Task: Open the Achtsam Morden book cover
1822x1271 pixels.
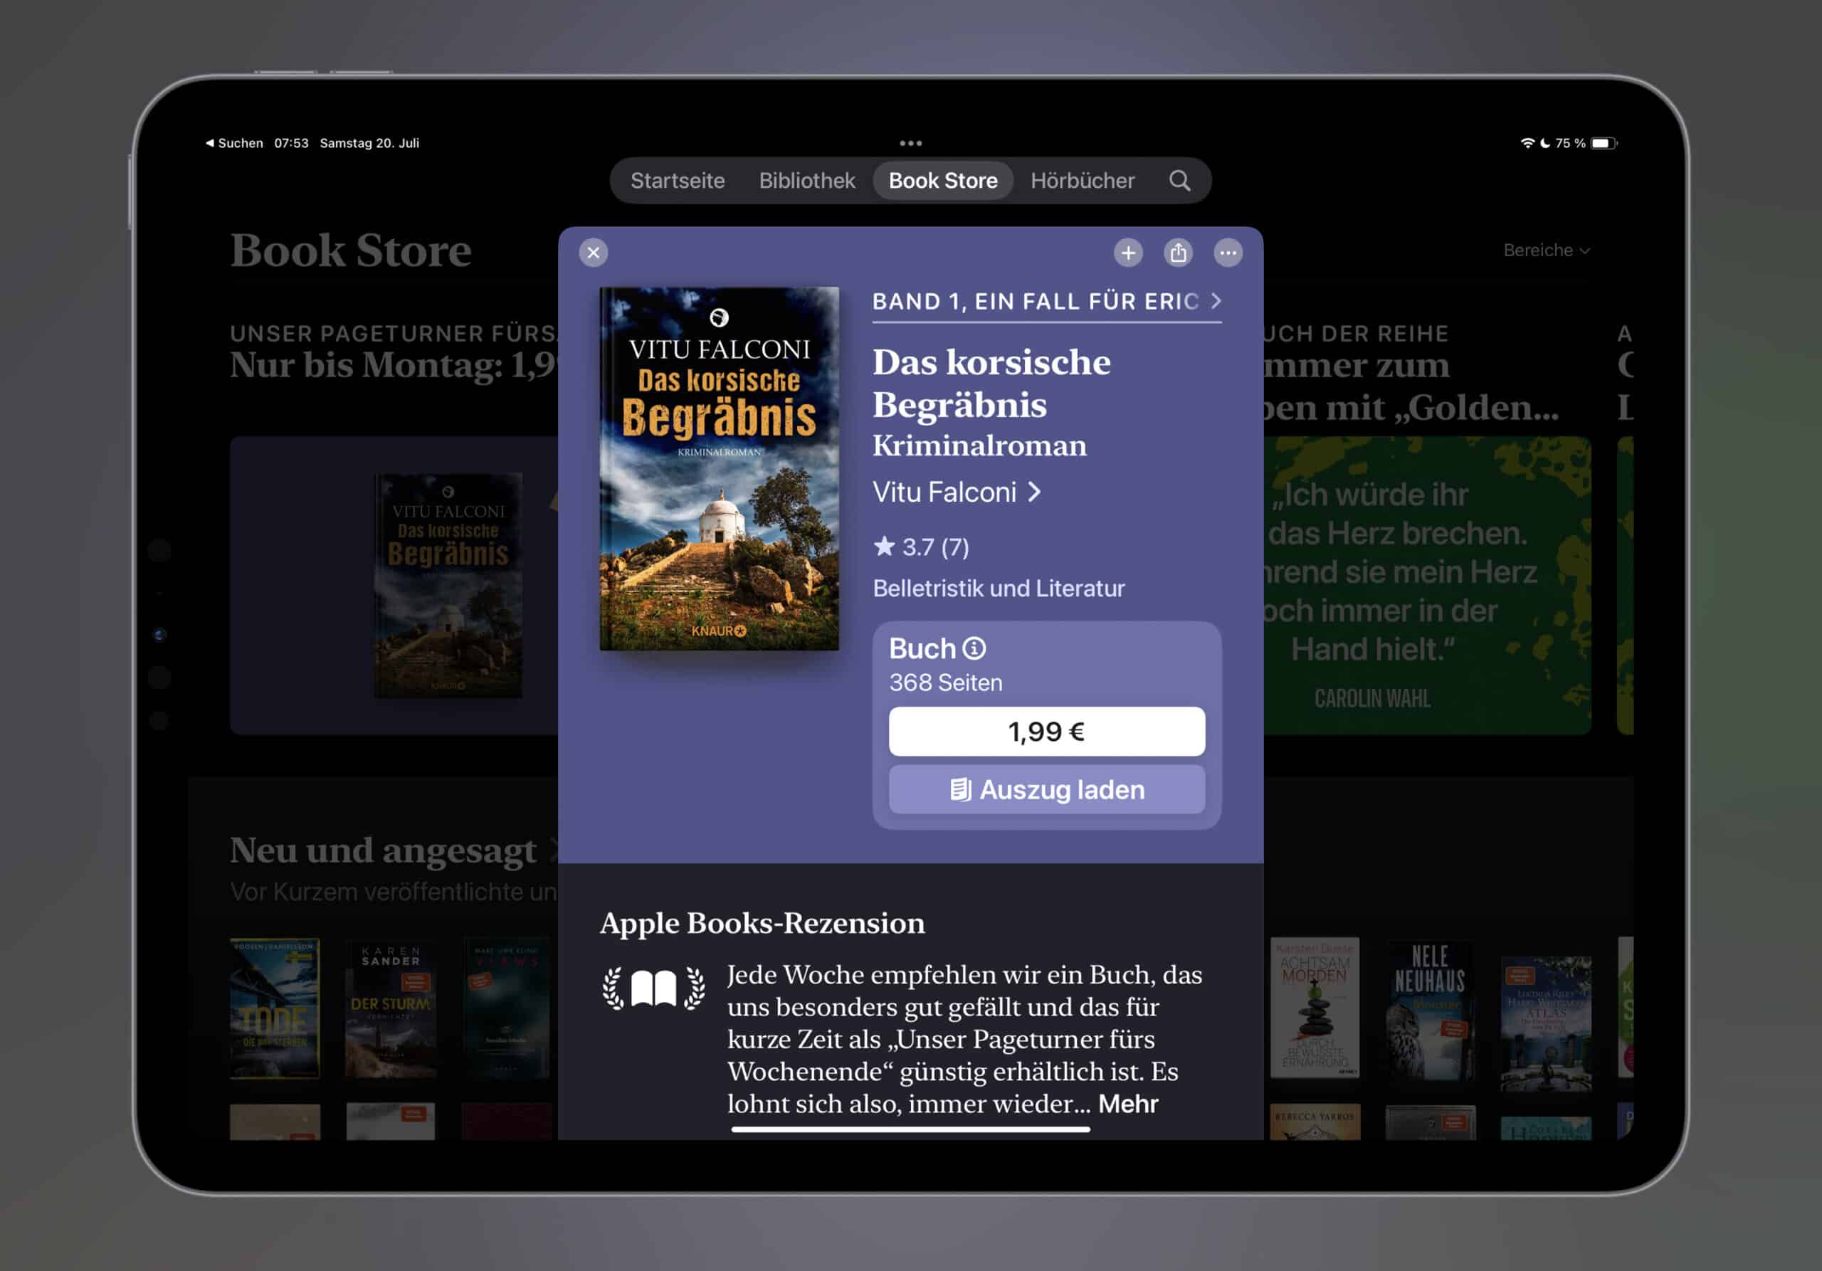Action: (x=1314, y=1009)
